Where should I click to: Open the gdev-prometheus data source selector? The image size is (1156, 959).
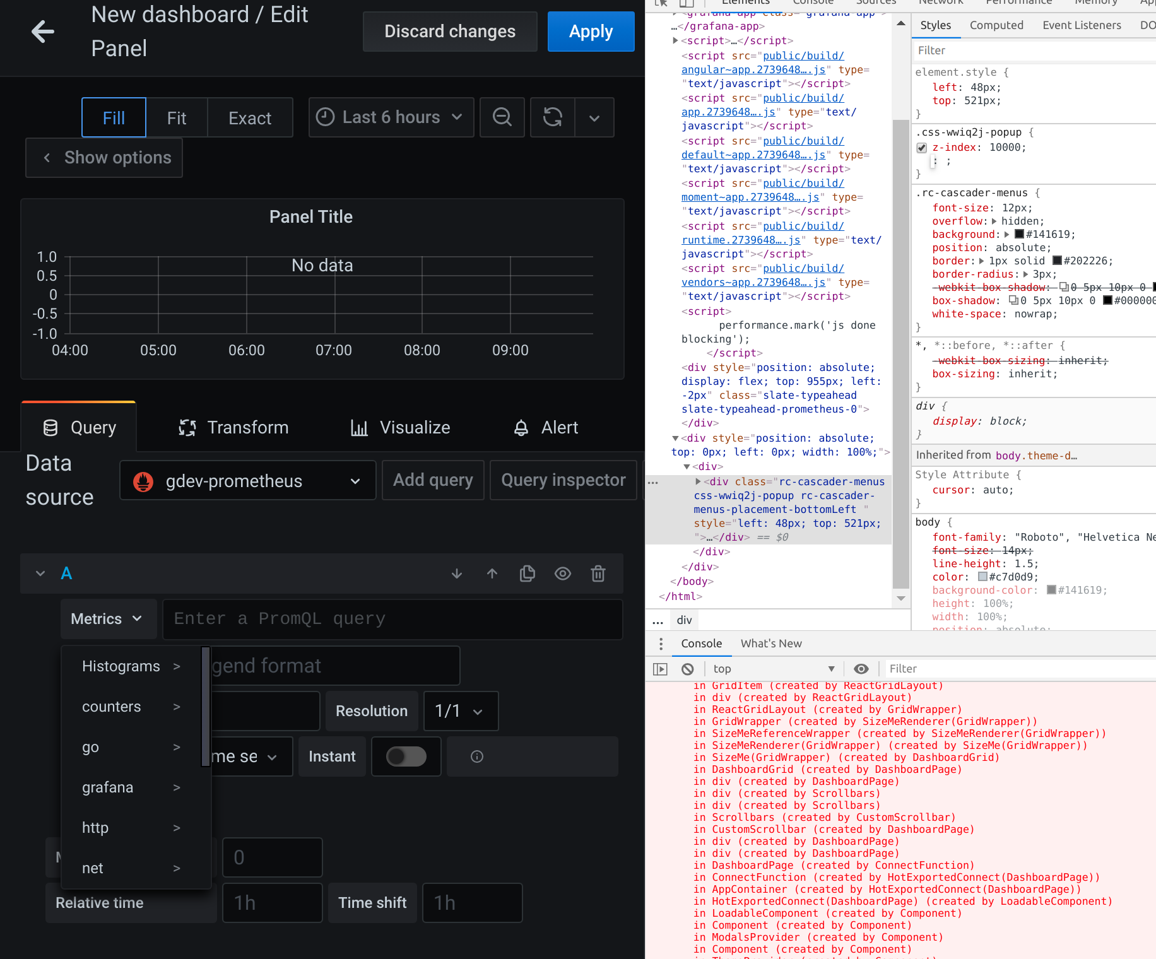pos(247,480)
